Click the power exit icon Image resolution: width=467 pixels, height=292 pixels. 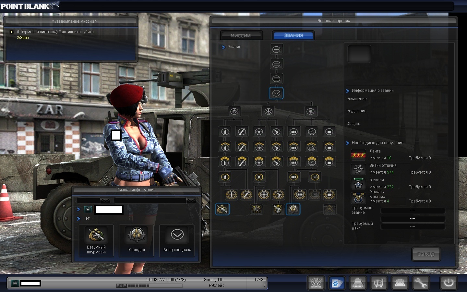pos(449,283)
